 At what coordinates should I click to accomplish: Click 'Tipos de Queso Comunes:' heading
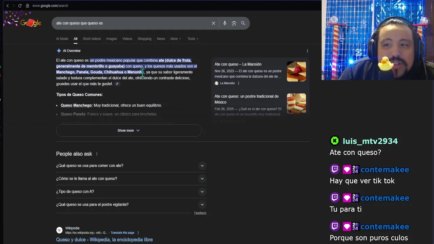point(79,95)
